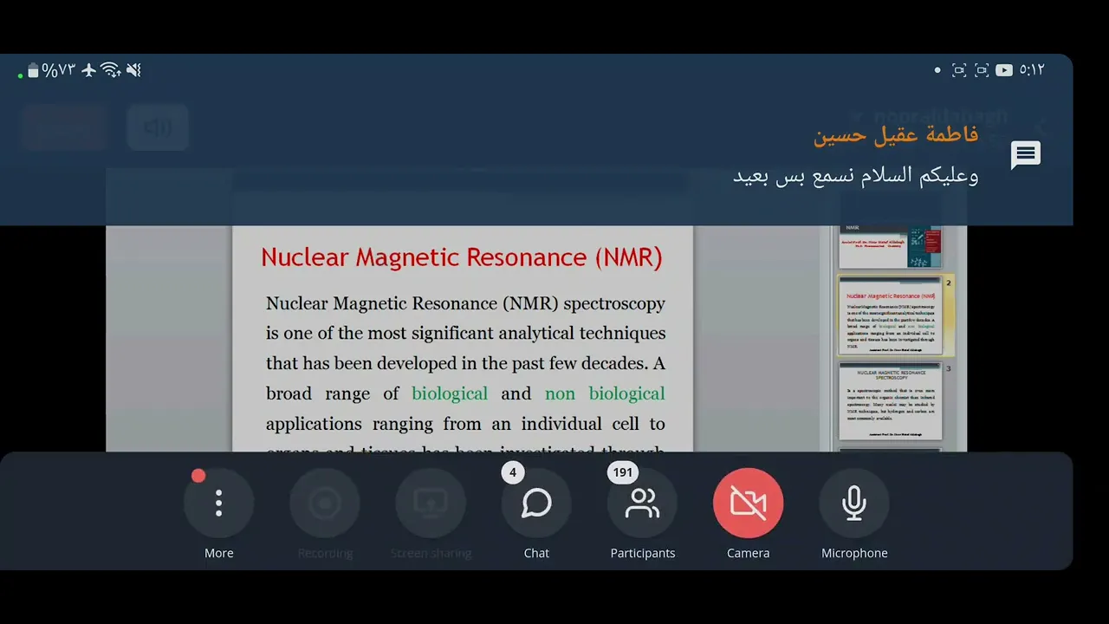Select the first slide thumbnail, partly hidden

(x=890, y=247)
